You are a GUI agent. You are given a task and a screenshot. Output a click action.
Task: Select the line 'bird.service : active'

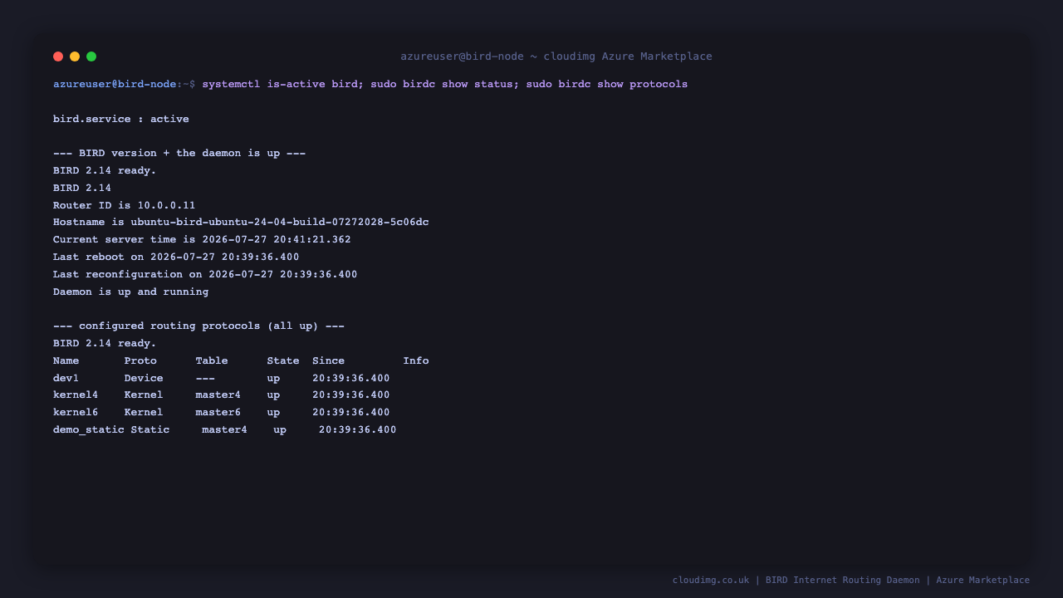pos(121,119)
